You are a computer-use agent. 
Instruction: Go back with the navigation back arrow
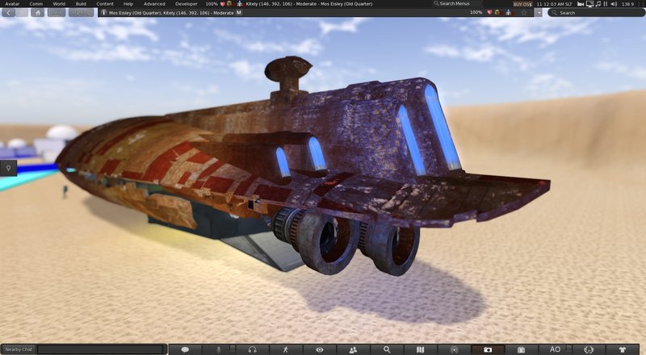click(9, 13)
